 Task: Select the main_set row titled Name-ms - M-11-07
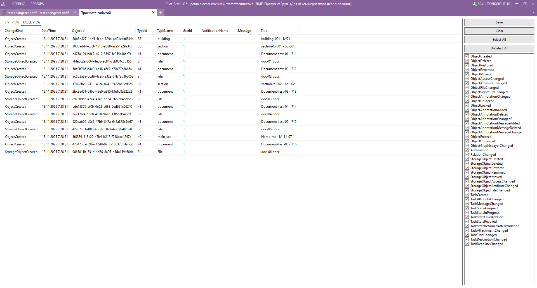pyautogui.click(x=164, y=137)
